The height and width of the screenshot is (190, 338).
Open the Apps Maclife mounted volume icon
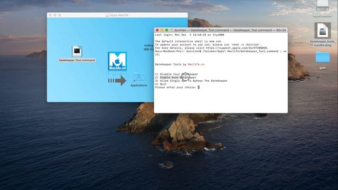323,6
